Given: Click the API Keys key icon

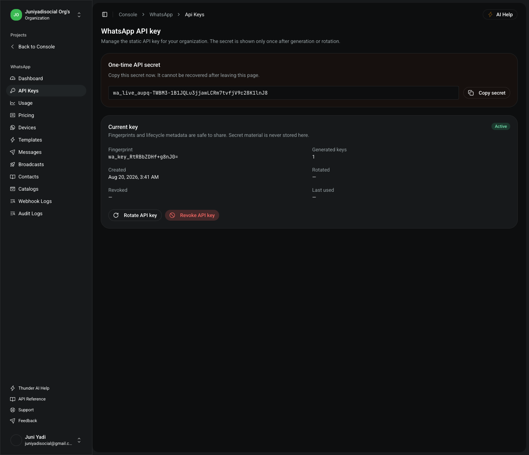Looking at the screenshot, I should (x=13, y=91).
